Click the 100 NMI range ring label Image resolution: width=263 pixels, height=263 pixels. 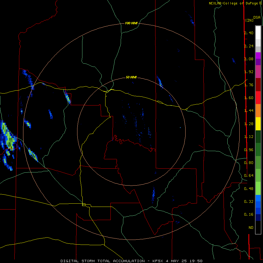pos(131,23)
